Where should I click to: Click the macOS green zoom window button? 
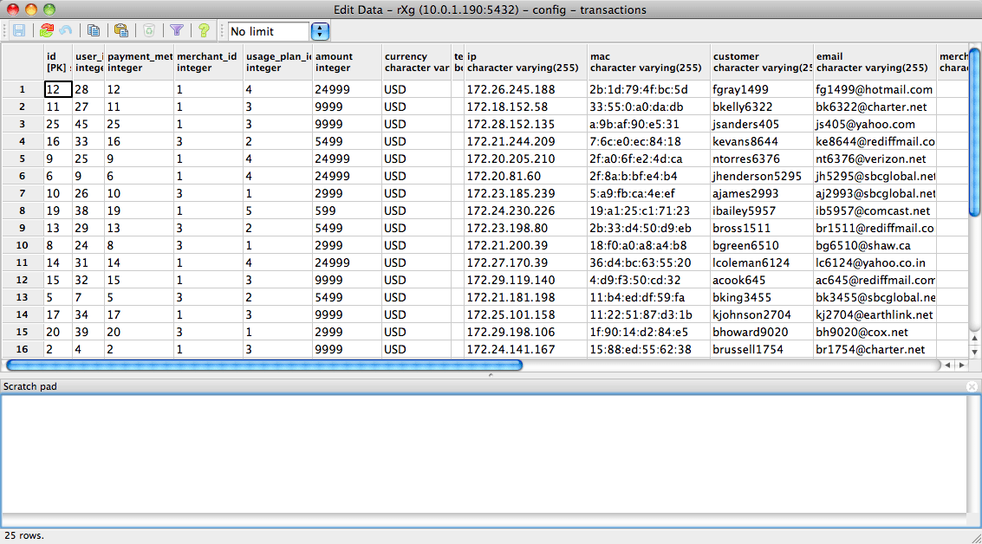point(49,10)
